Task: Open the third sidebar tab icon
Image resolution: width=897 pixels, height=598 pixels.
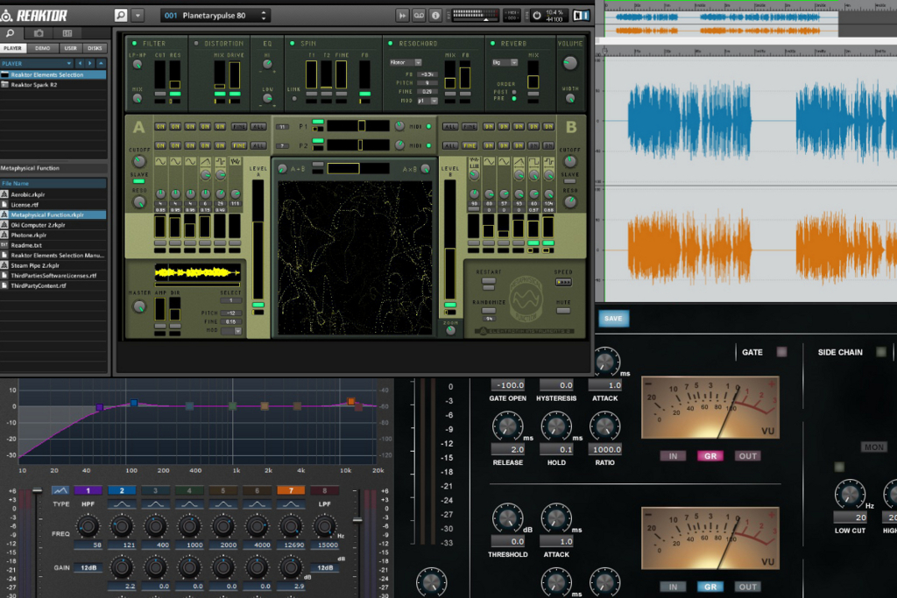Action: [x=67, y=33]
